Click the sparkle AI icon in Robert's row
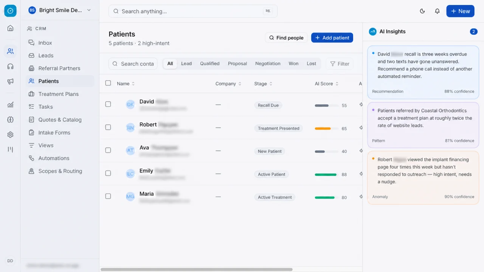Screen dimensions: 484x272 tap(361, 128)
